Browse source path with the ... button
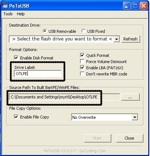This screenshot has height=156, width=150. click(x=130, y=97)
